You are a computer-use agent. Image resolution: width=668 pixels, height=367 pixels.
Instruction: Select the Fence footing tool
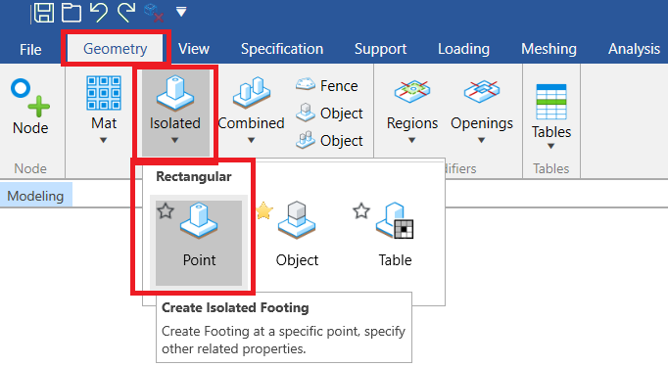coord(329,85)
